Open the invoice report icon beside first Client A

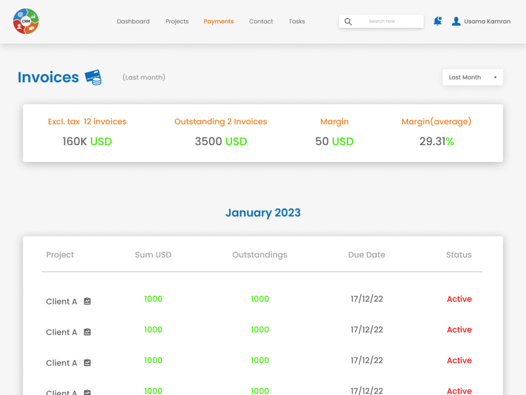tap(87, 301)
